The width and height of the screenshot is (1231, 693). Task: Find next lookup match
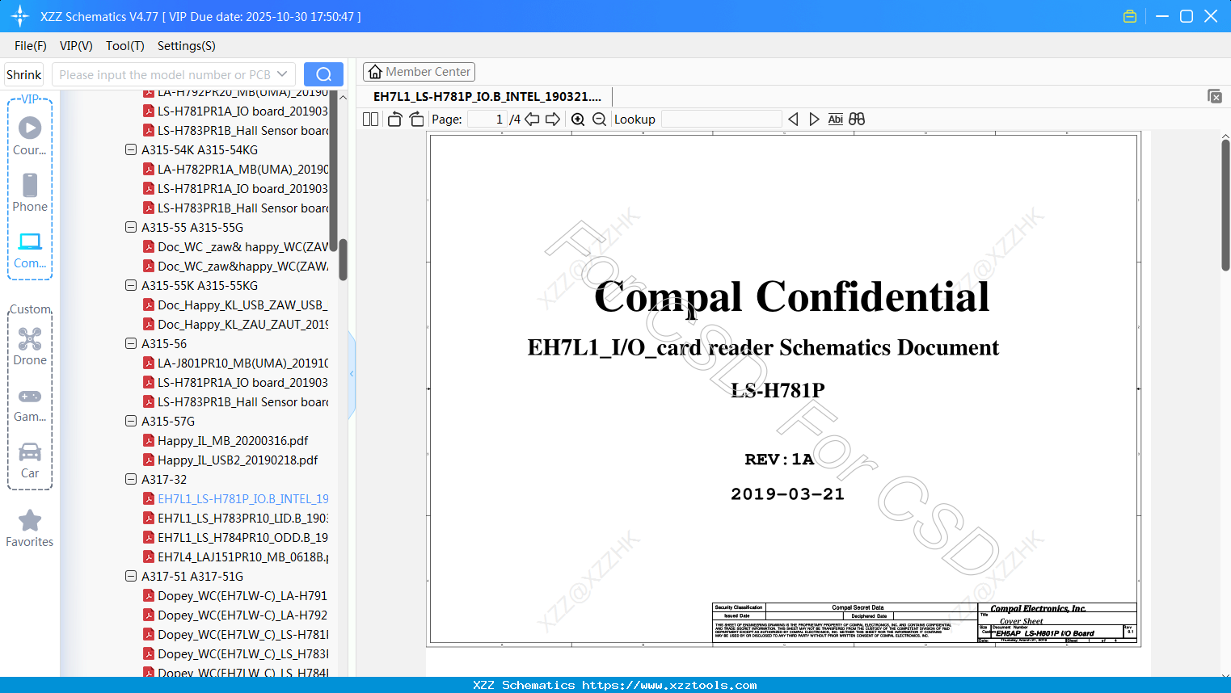pos(814,119)
